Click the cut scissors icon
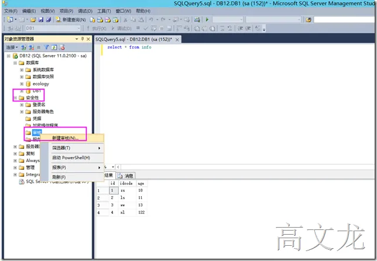This screenshot has width=377, height=261. (x=125, y=20)
